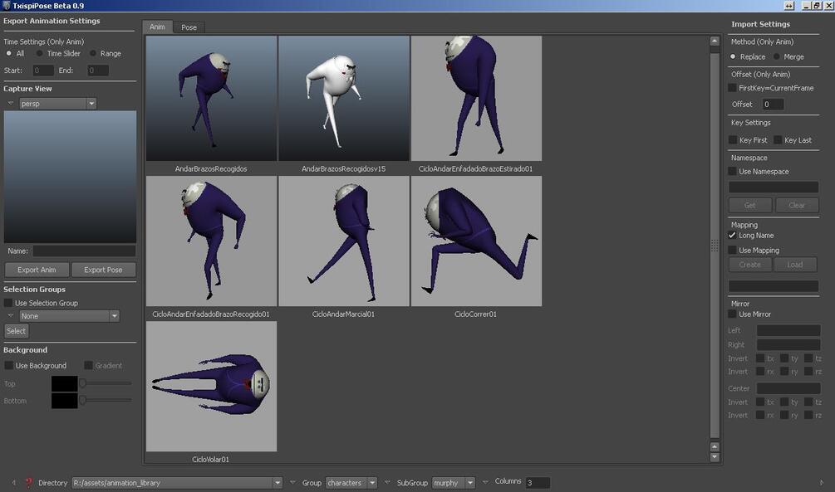This screenshot has height=492, width=835.
Task: Click the double-arrow icon in title bar
Action: (x=788, y=5)
